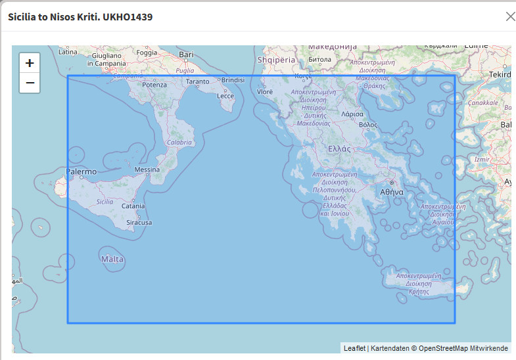Click the Ελλάς country label
This screenshot has height=360, width=516.
pos(340,149)
